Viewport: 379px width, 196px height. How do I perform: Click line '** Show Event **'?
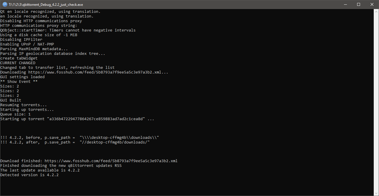pyautogui.click(x=19, y=82)
